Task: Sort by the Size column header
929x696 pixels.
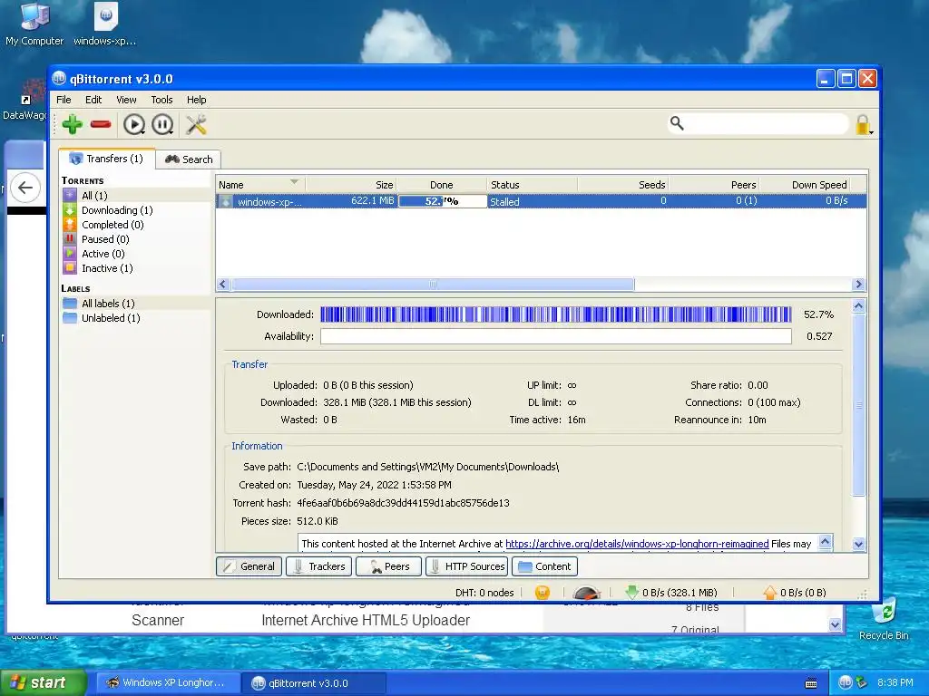Action: click(351, 185)
